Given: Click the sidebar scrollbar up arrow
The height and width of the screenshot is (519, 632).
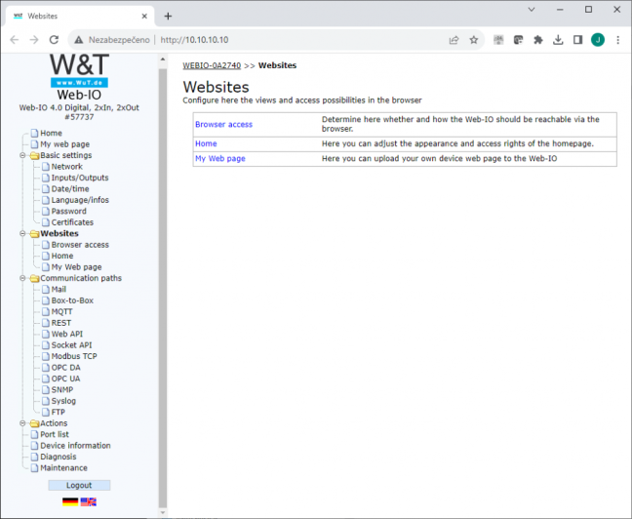Looking at the screenshot, I should coord(163,59).
